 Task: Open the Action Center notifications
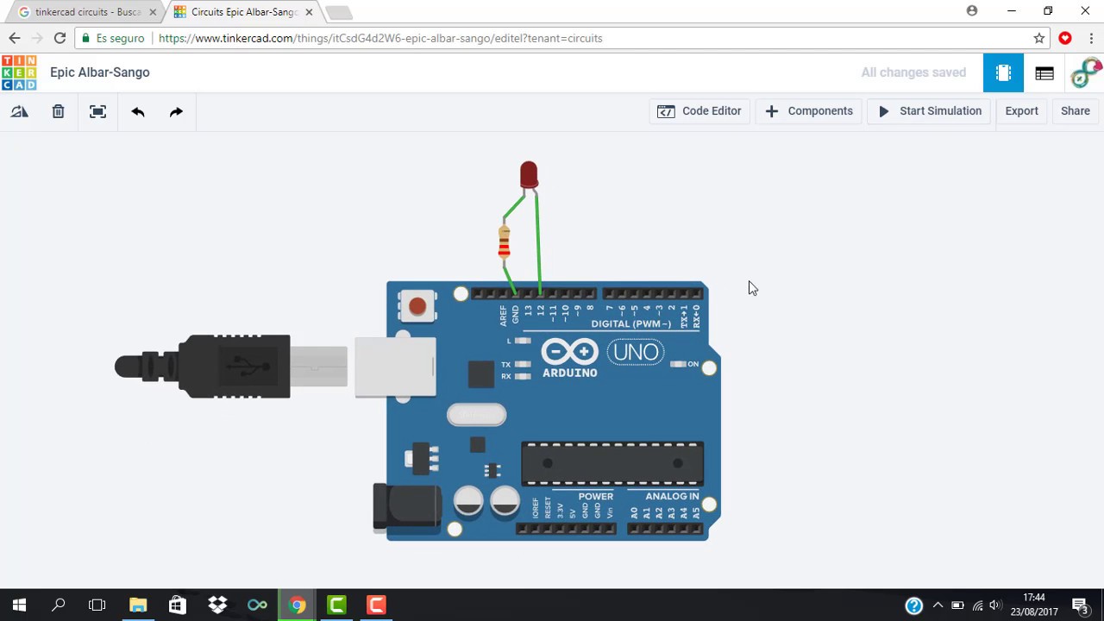1080,605
